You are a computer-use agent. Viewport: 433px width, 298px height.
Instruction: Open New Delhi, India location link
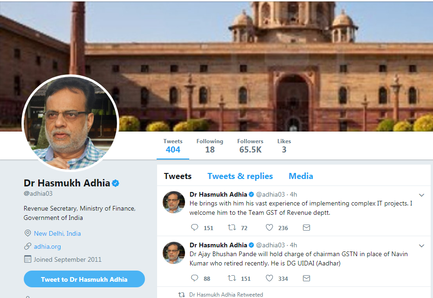point(57,233)
